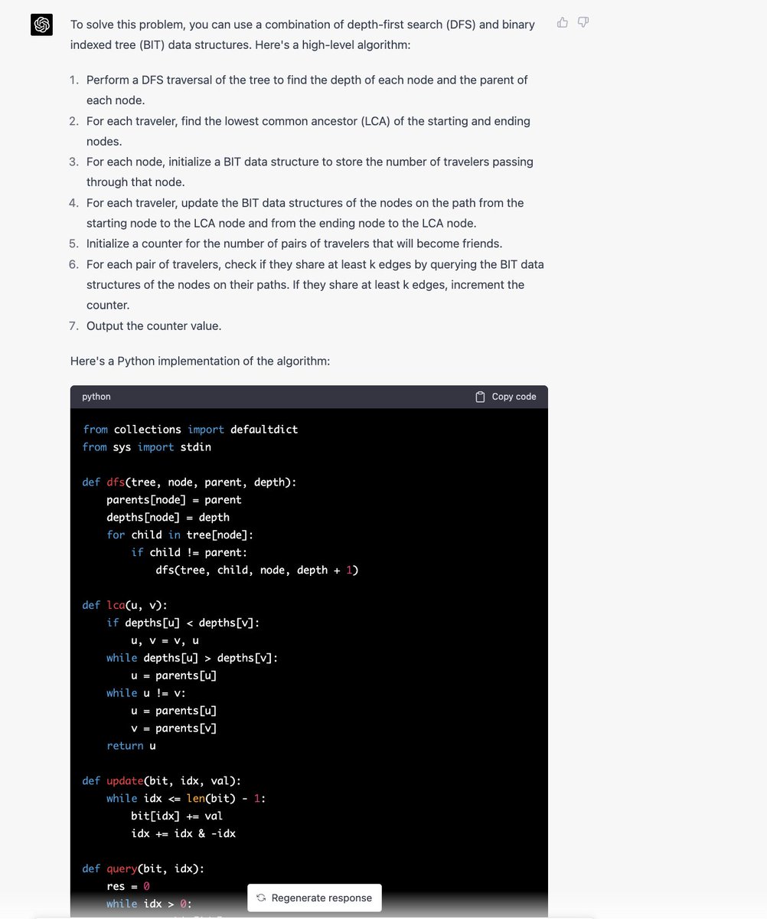767x919 pixels.
Task: Click code line 'res = 0'
Action: (129, 886)
